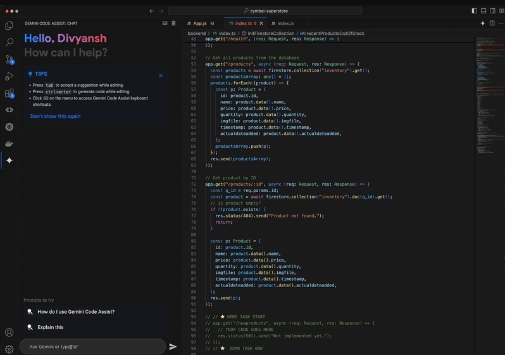Open the Source Control view
The height and width of the screenshot is (355, 505).
tap(9, 59)
